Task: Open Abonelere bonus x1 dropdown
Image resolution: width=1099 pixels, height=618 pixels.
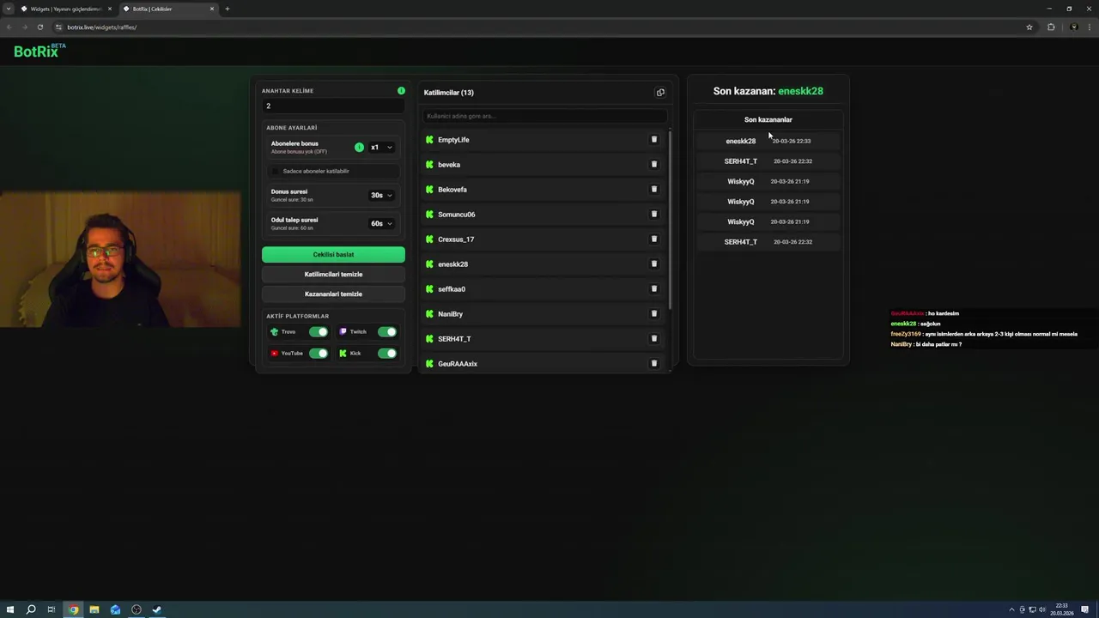Action: click(x=381, y=147)
